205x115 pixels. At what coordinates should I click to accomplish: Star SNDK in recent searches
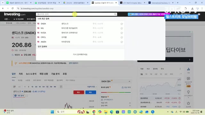[122, 24]
